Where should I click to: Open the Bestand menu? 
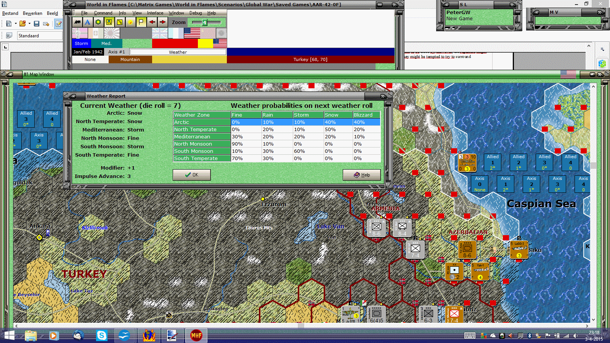coord(10,13)
